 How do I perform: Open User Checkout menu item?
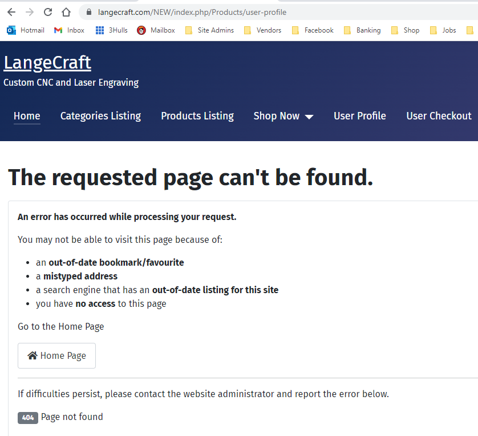[x=439, y=116]
